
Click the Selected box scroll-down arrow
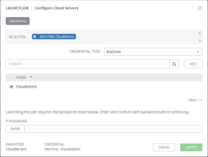[200, 41]
